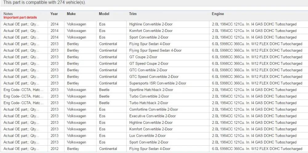Click 'Beetle' model in Turbo Convertible row
The image size is (308, 153).
[104, 96]
